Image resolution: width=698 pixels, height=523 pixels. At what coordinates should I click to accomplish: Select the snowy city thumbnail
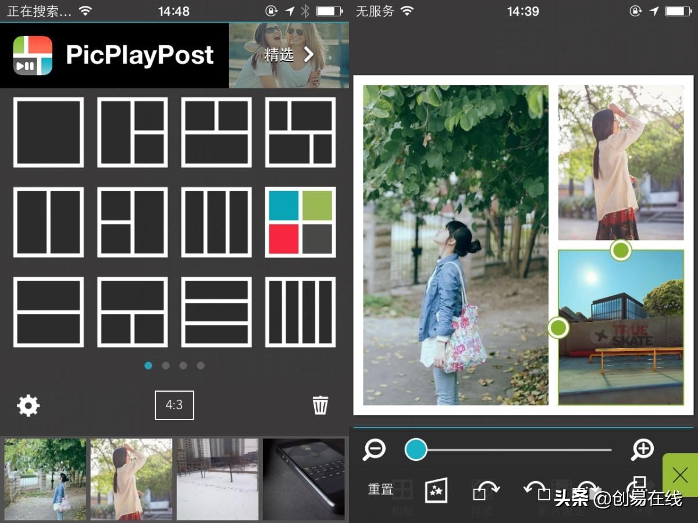(218, 479)
